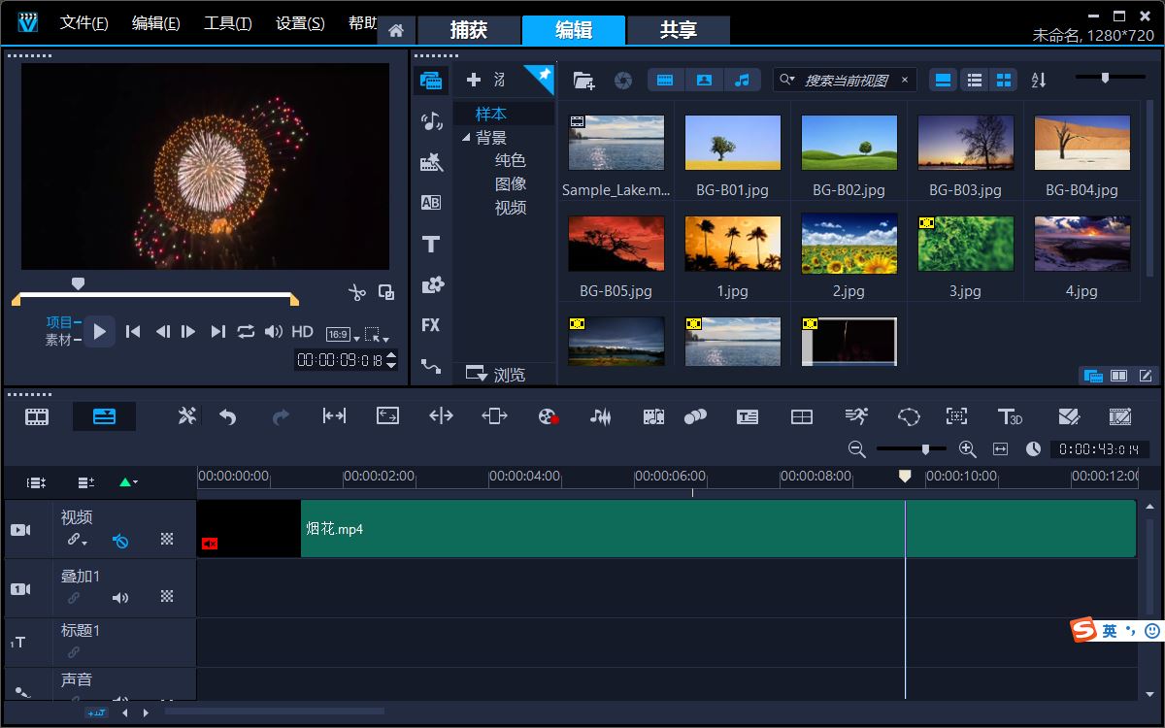1165x728 pixels.
Task: Collapse the 背景 tree folder
Action: (466, 138)
